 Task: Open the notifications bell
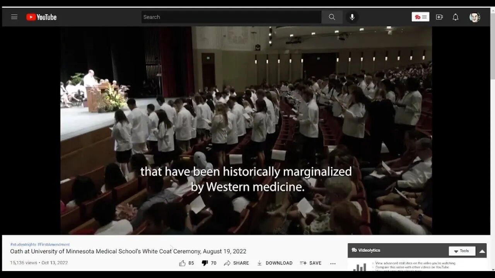coord(456,17)
